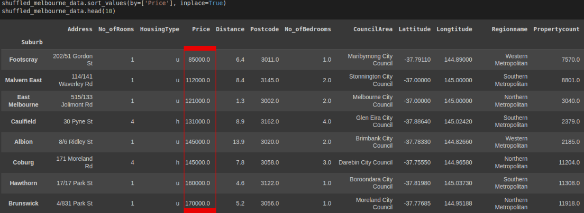Screen dimensions: 584x213
Task: Click the 112000.0 price cell
Action: point(197,80)
